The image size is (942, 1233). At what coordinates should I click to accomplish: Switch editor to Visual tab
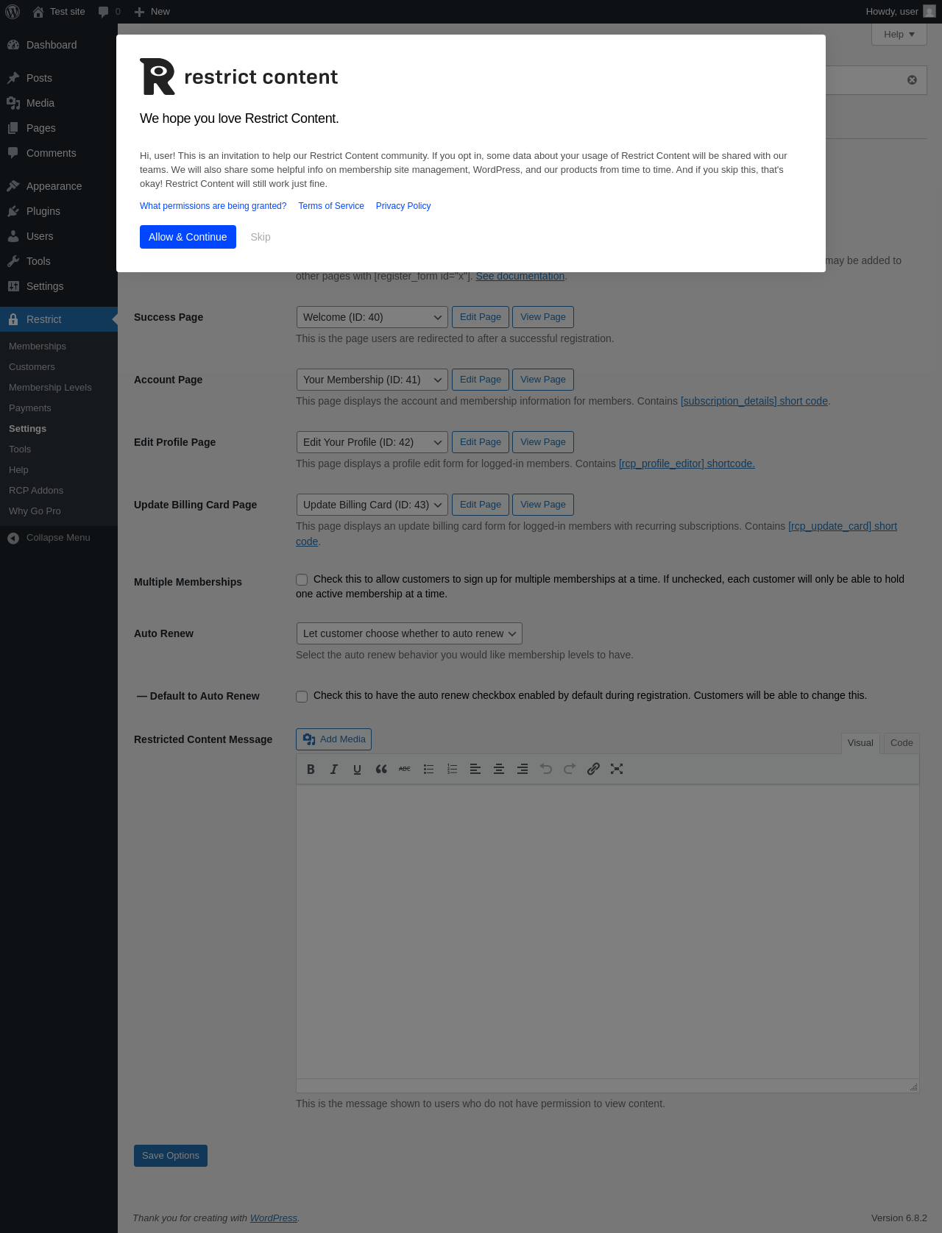coord(860,743)
